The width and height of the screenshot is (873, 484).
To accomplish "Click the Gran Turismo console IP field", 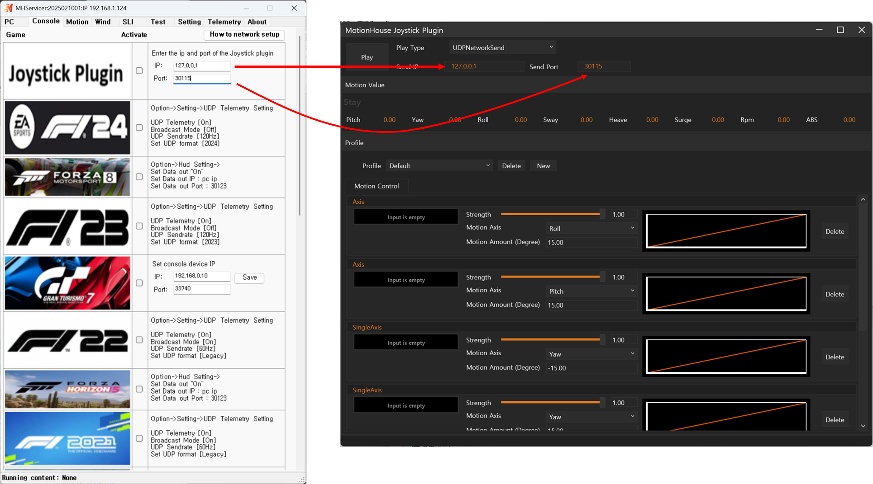I will [202, 276].
